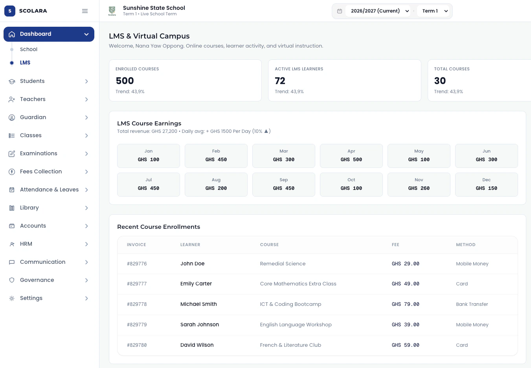Collapse sidebar with hamburger menu icon

[85, 11]
